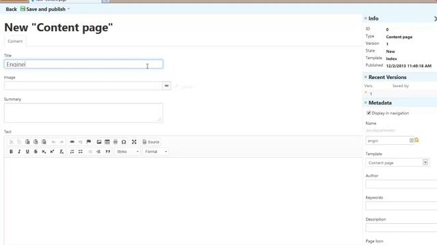Click the Name field in Metadata
This screenshot has height=245, width=437.
coord(390,141)
